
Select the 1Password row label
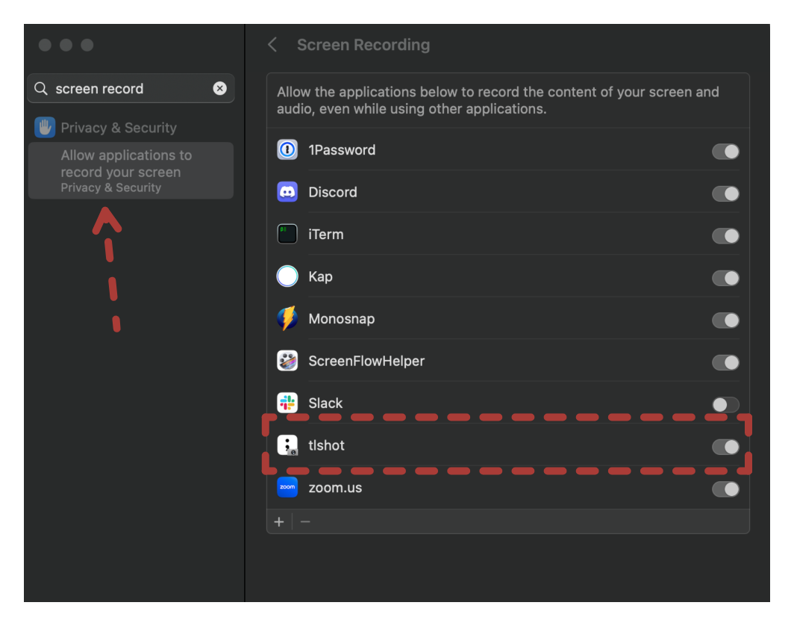342,150
